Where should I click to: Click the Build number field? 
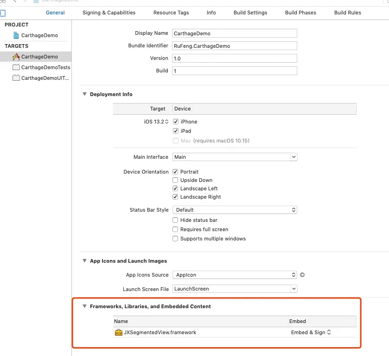(235, 71)
